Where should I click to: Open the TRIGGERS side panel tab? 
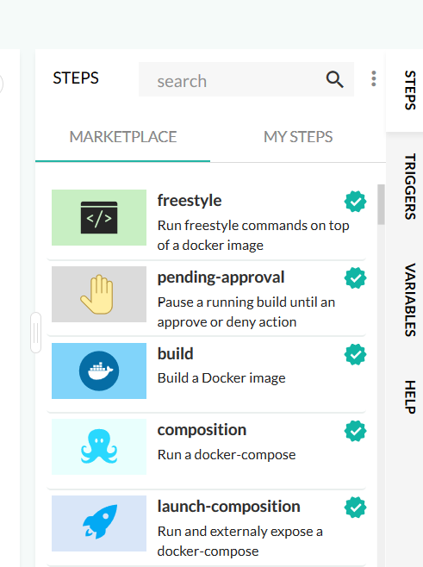pyautogui.click(x=410, y=187)
